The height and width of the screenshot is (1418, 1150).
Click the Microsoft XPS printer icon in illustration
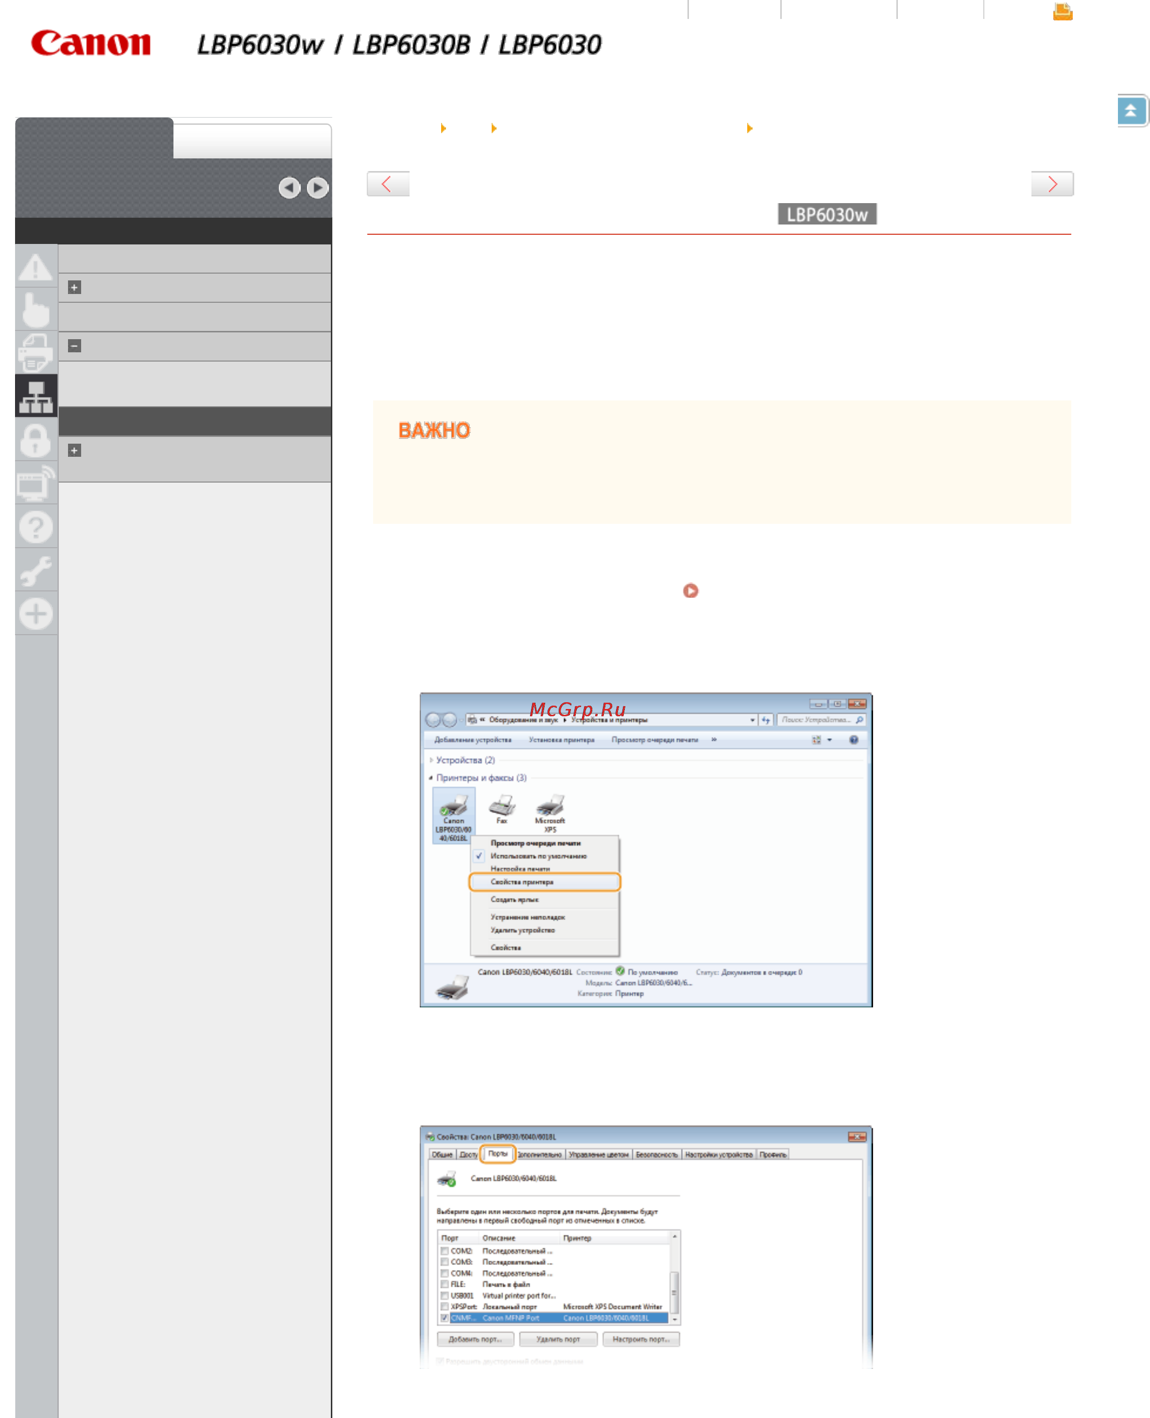pyautogui.click(x=550, y=813)
